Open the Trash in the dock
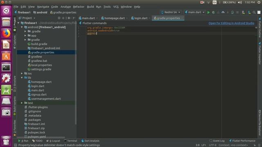The width and height of the screenshot is (262, 147). pos(6,140)
